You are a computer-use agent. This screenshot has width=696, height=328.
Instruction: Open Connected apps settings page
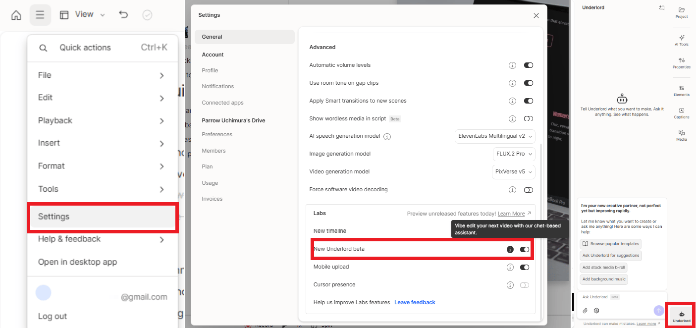(x=223, y=103)
